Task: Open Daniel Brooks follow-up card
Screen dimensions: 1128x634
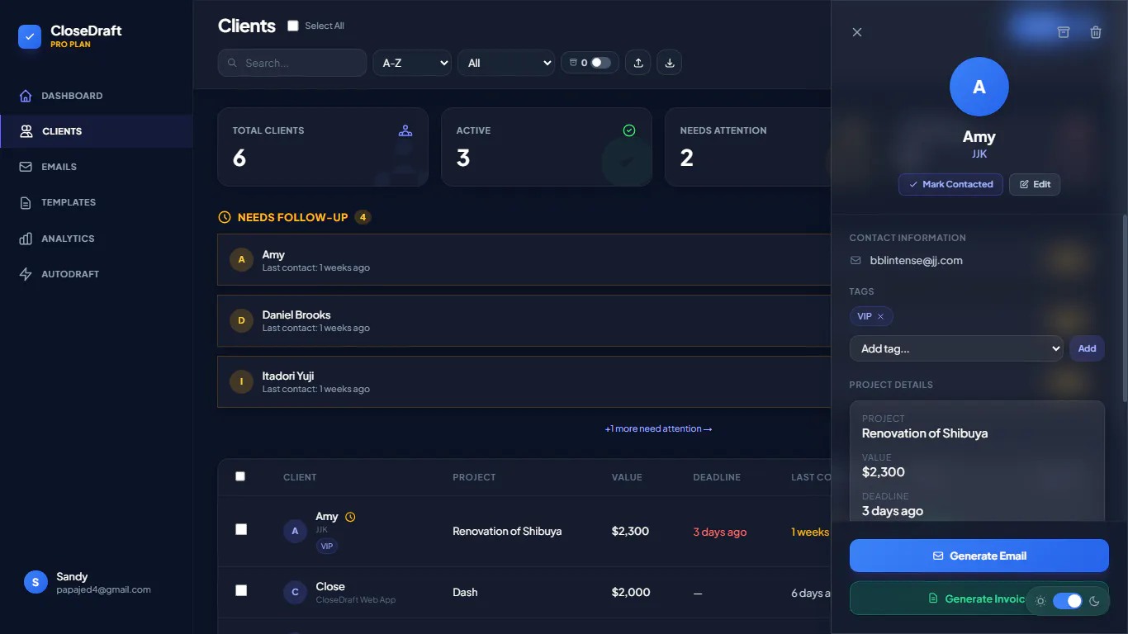Action: click(x=524, y=320)
